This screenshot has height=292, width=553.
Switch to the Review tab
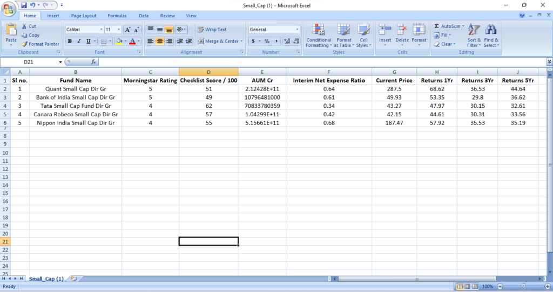(x=167, y=16)
